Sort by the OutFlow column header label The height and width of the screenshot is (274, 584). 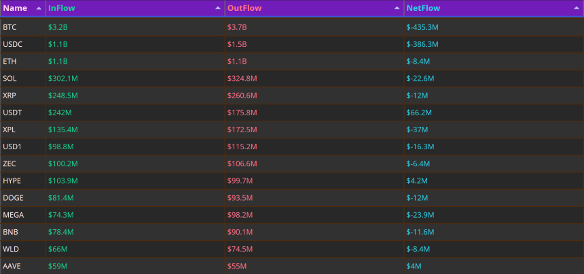point(244,8)
